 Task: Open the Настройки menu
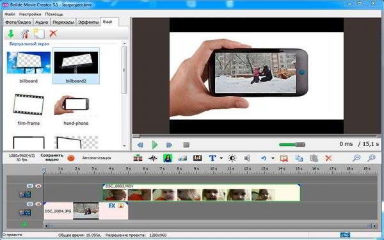point(30,14)
